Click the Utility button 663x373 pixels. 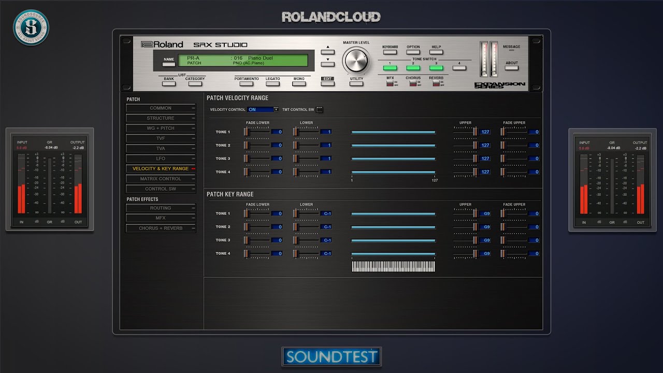click(356, 83)
